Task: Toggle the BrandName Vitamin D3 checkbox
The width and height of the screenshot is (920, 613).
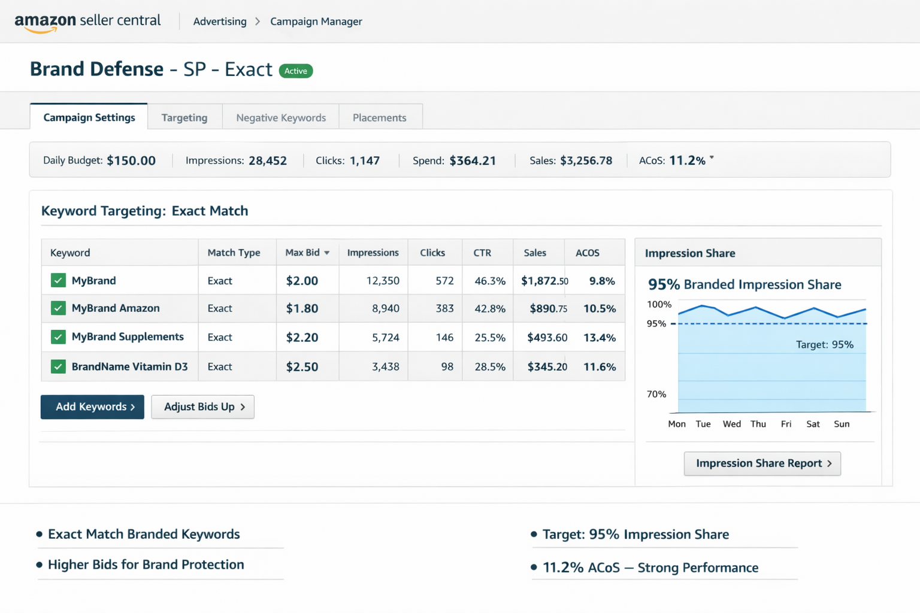Action: pos(58,366)
